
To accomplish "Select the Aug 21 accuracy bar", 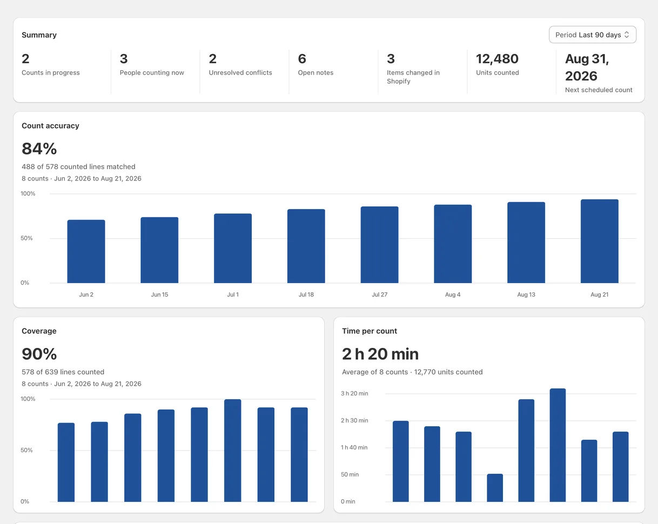I will coord(600,241).
